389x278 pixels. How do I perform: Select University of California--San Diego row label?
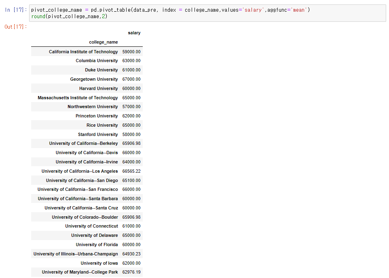82,180
